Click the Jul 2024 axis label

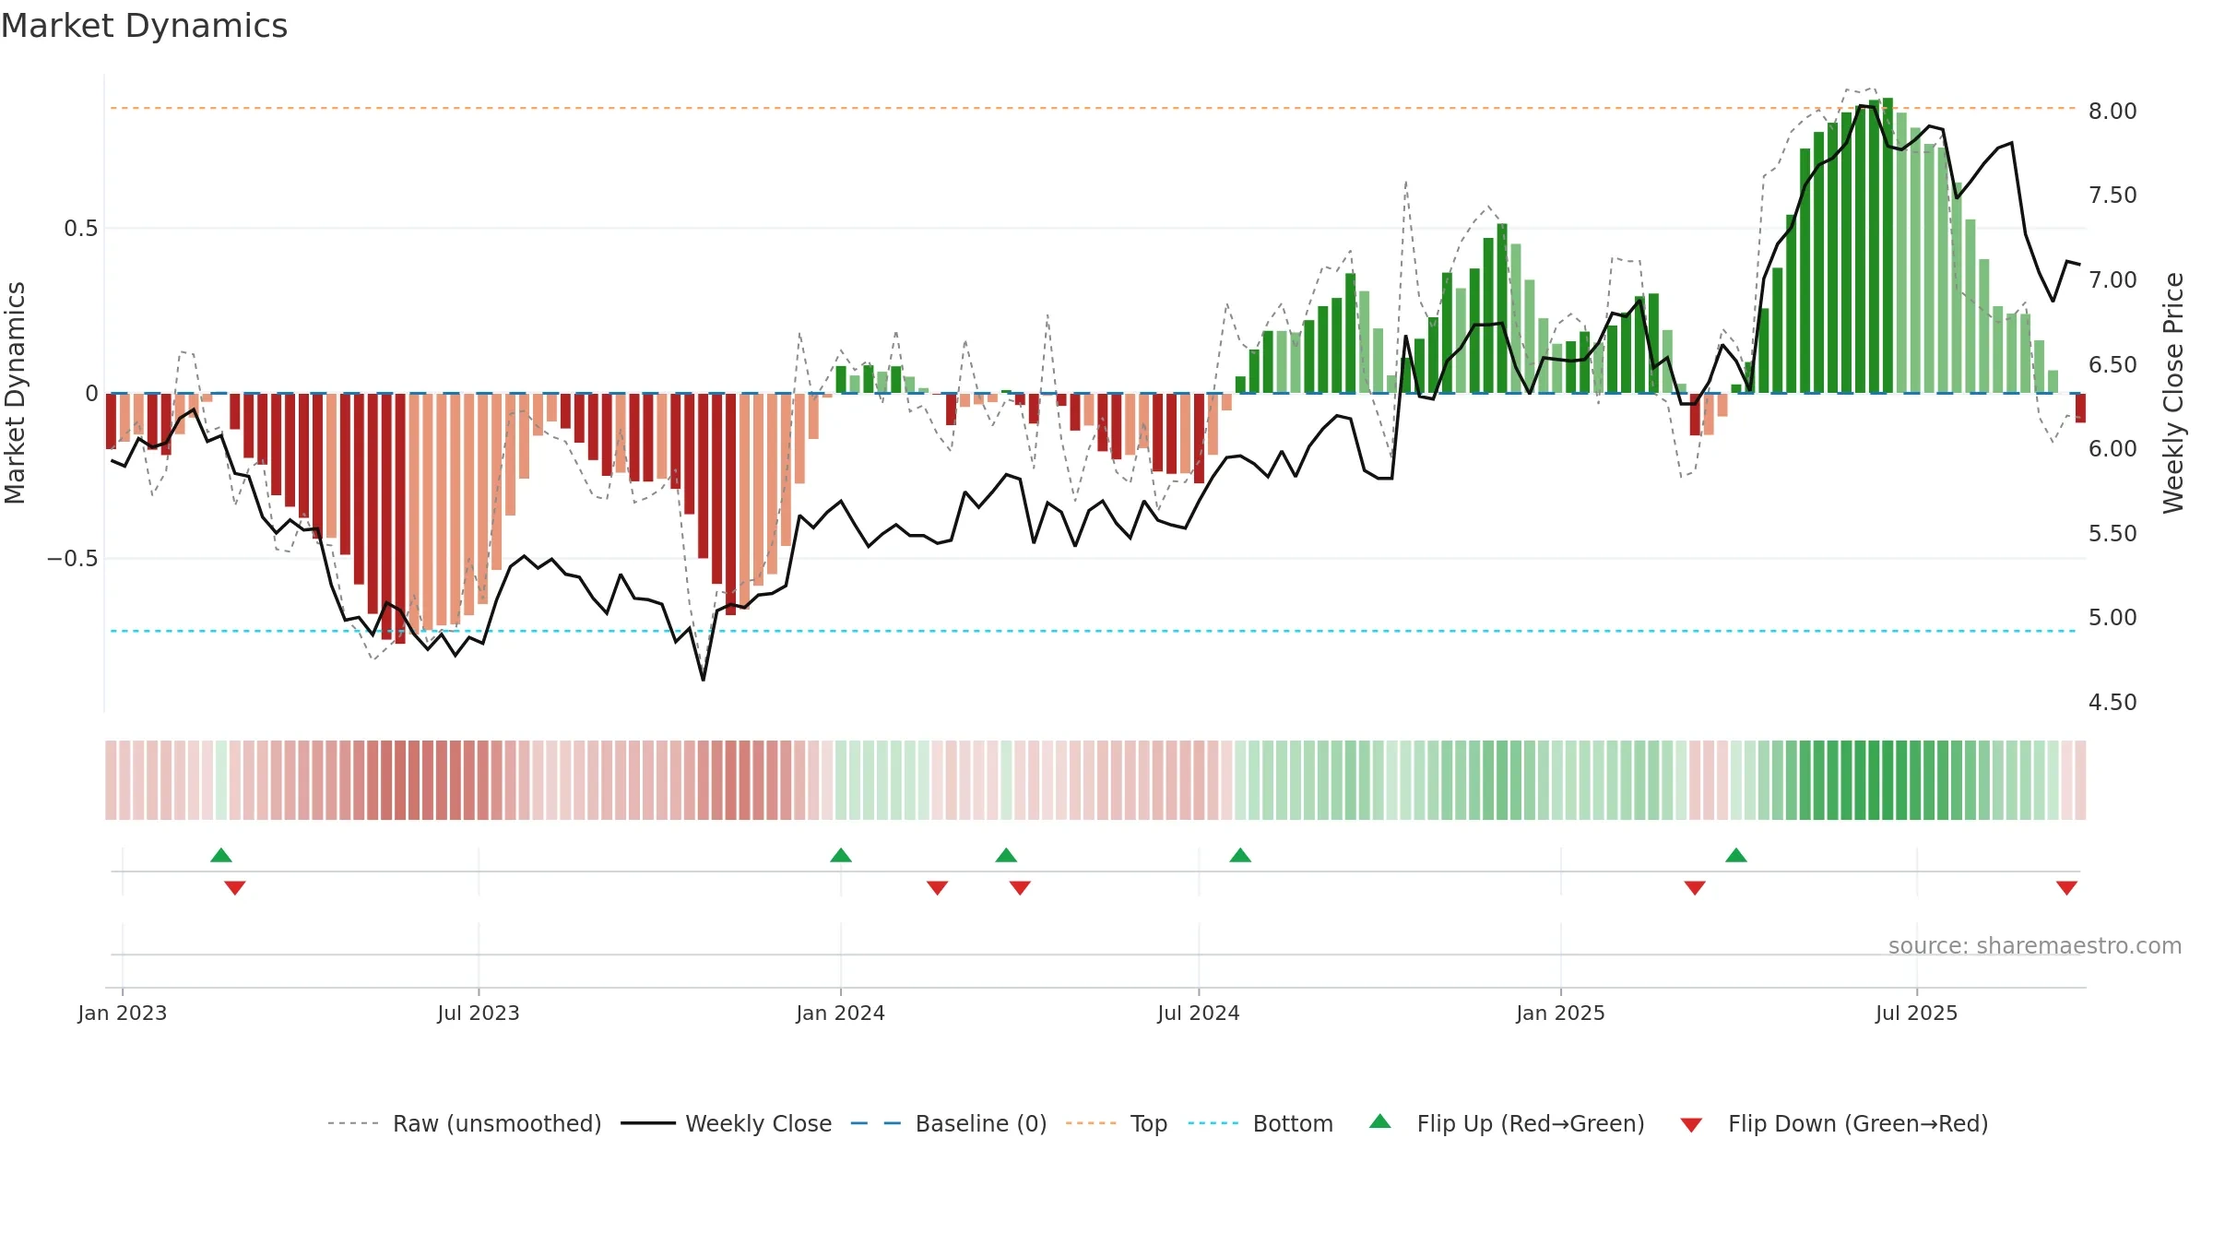[1199, 1013]
